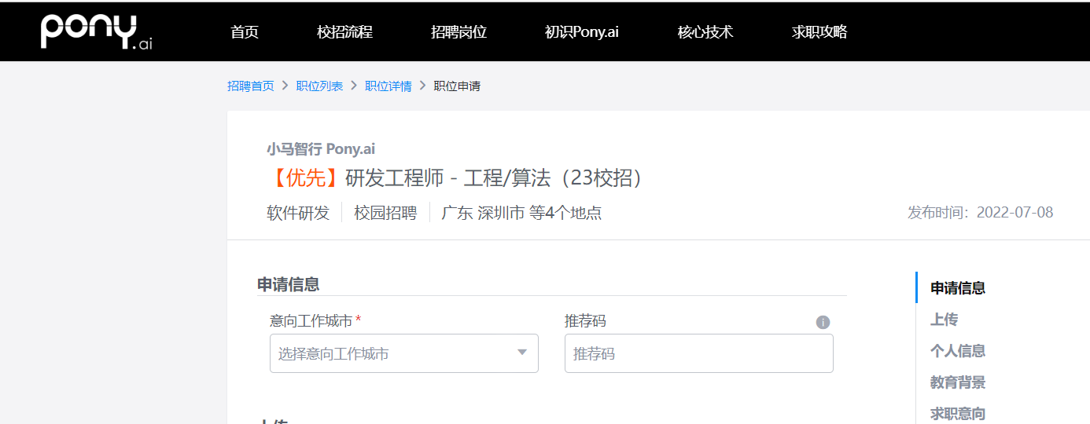
Task: Click the Pony.ai logo
Action: (96, 32)
